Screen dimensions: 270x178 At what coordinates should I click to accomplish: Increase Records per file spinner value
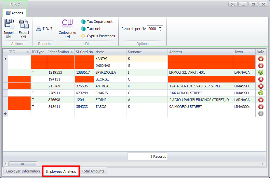[x=160, y=27]
